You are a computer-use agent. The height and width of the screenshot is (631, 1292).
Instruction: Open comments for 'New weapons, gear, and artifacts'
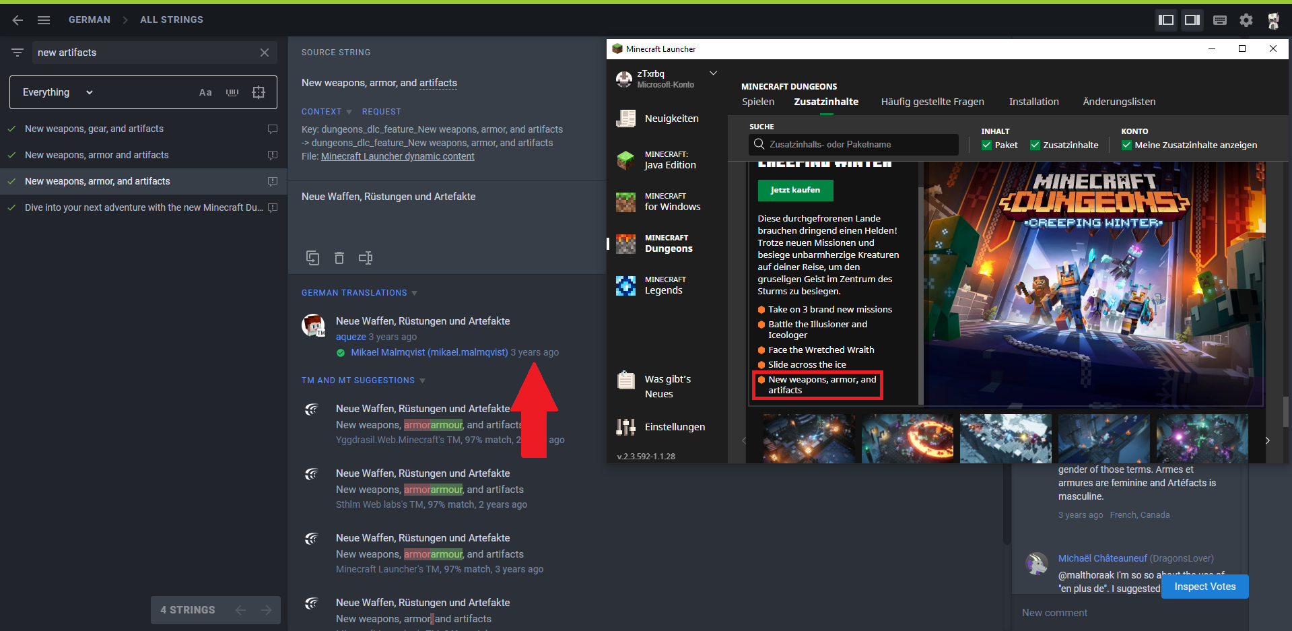click(273, 129)
